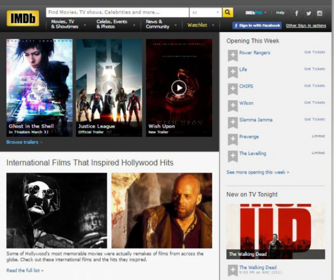Expand the Watchlist dropdown arrow
Viewport: 334px width, 280px height.
212,25
